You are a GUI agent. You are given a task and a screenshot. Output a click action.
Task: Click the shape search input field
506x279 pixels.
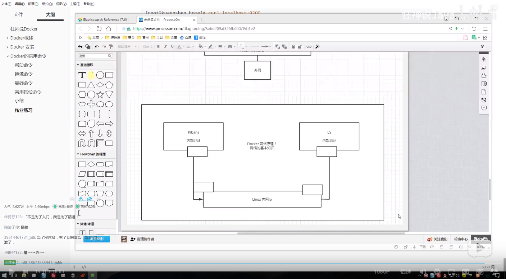(x=95, y=56)
